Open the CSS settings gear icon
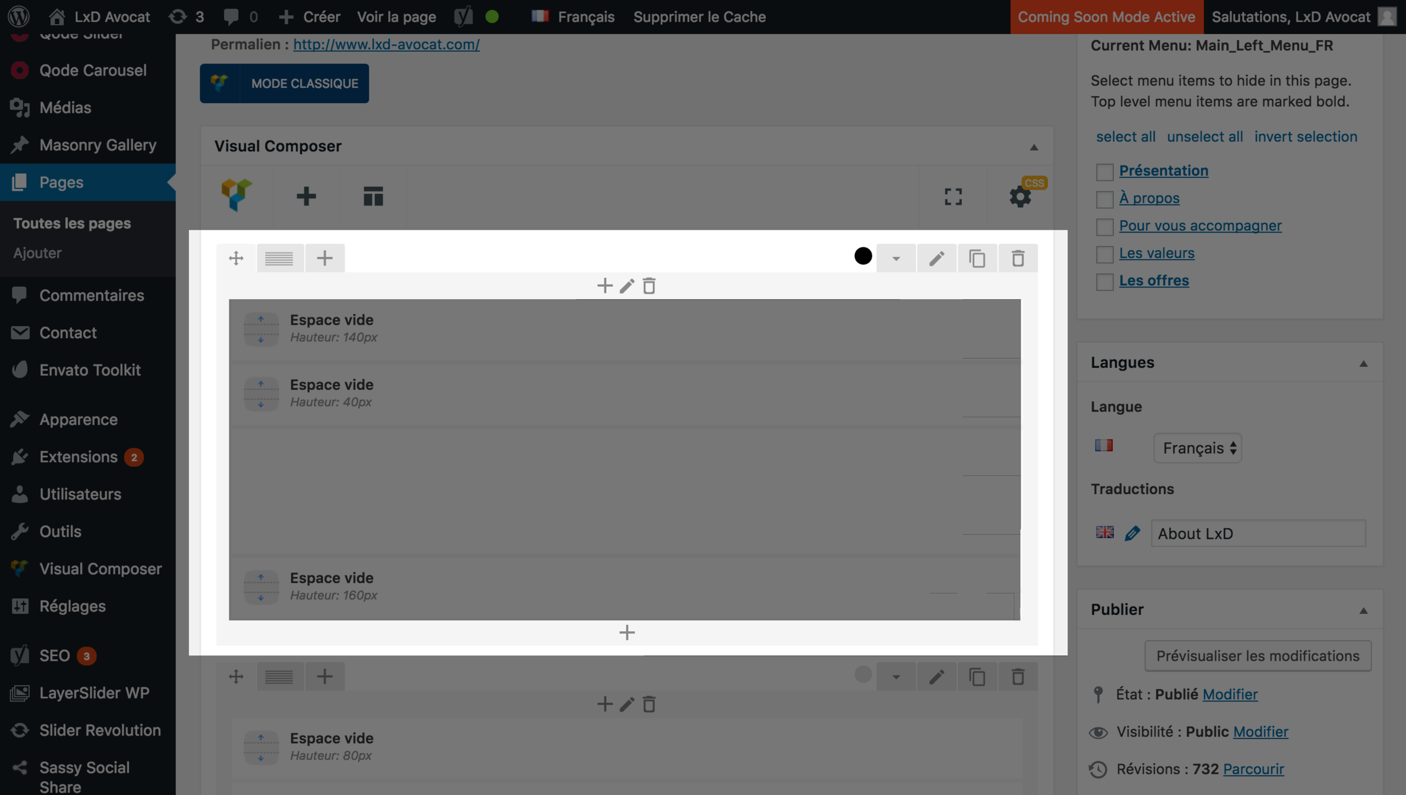This screenshot has height=795, width=1406. [x=1020, y=196]
